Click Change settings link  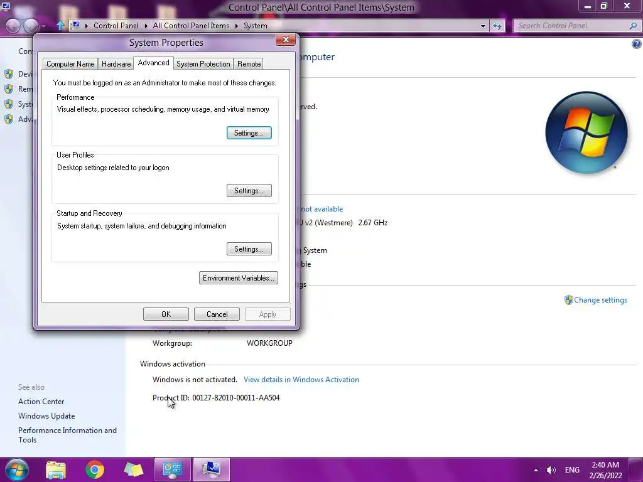click(600, 300)
